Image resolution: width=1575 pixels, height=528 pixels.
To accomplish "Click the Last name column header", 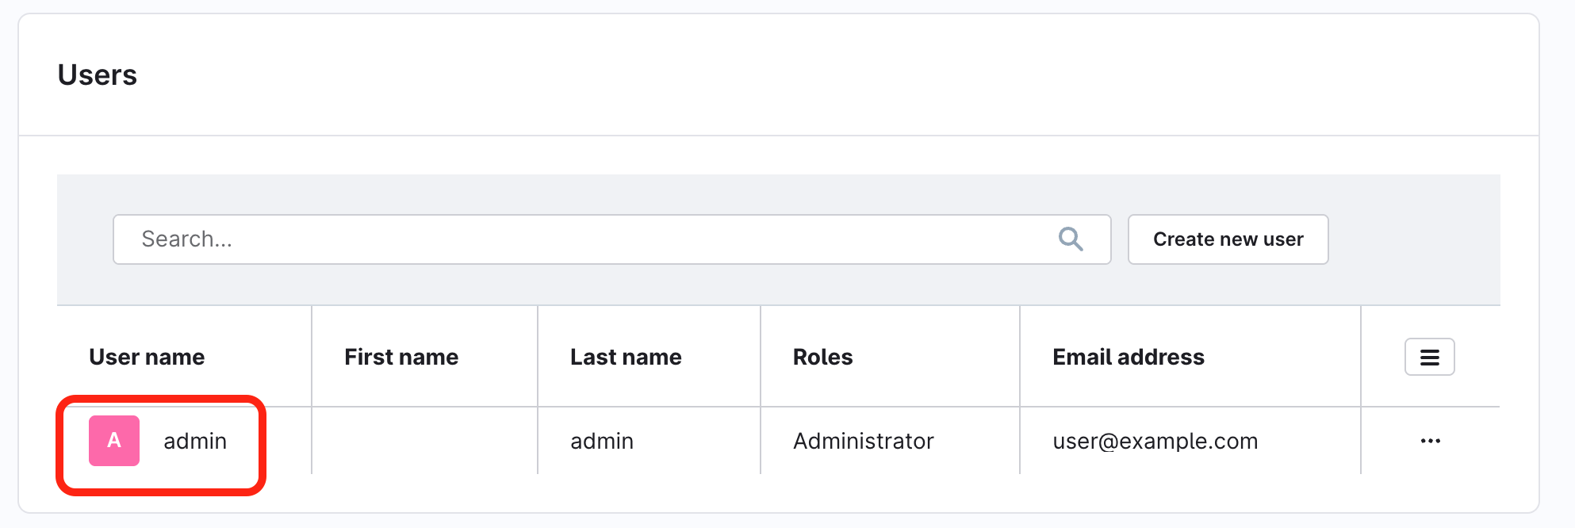I will click(x=626, y=357).
